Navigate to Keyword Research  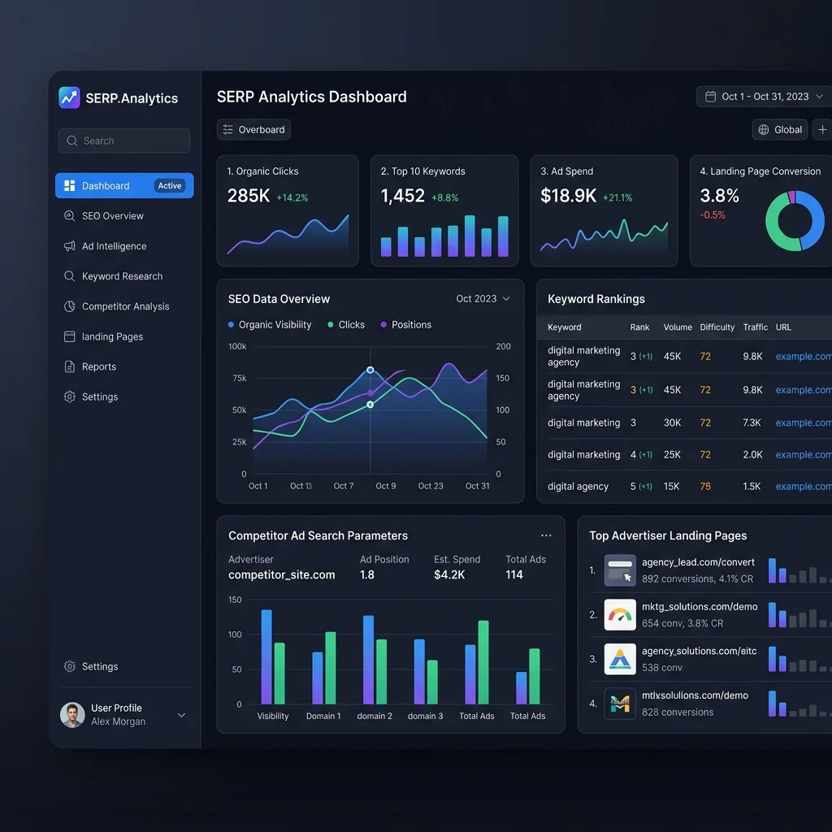[x=122, y=276]
